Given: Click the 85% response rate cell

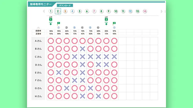Looking at the screenshot, I should tap(67, 31).
